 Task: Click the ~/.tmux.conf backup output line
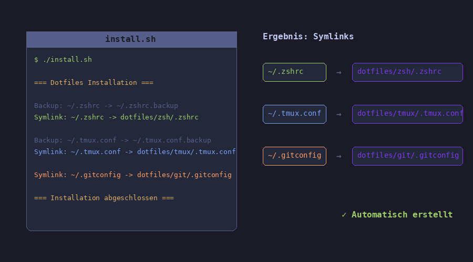pos(122,140)
